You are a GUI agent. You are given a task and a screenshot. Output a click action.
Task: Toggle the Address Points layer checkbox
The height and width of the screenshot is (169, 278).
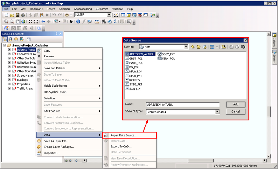pos(14,50)
